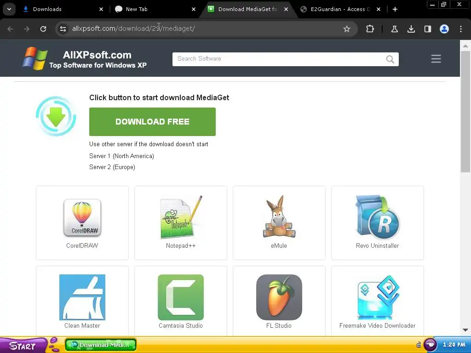Image resolution: width=471 pixels, height=353 pixels.
Task: Click the Download Medi... taskbar item
Action: point(101,345)
